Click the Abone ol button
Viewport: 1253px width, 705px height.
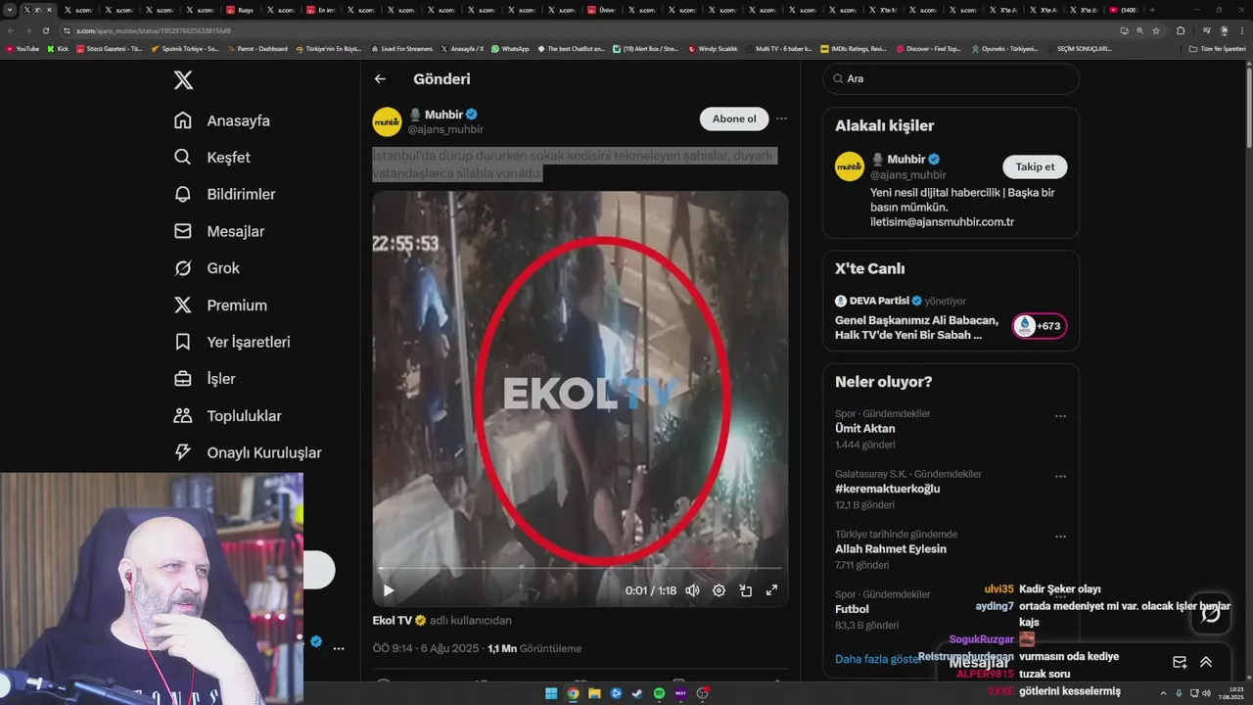coord(734,118)
